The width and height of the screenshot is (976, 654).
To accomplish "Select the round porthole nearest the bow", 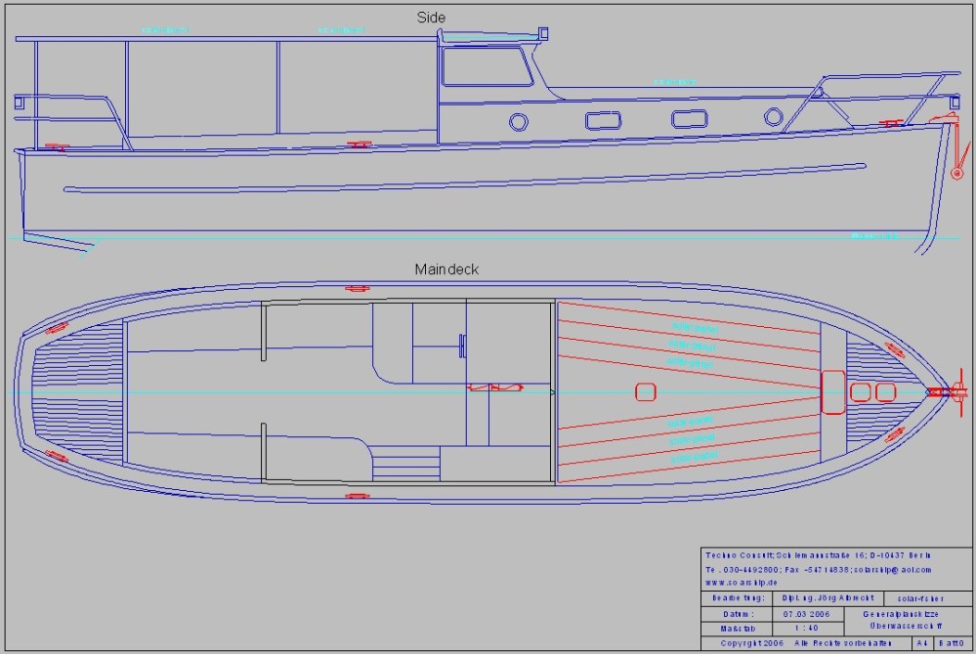I will tap(773, 118).
